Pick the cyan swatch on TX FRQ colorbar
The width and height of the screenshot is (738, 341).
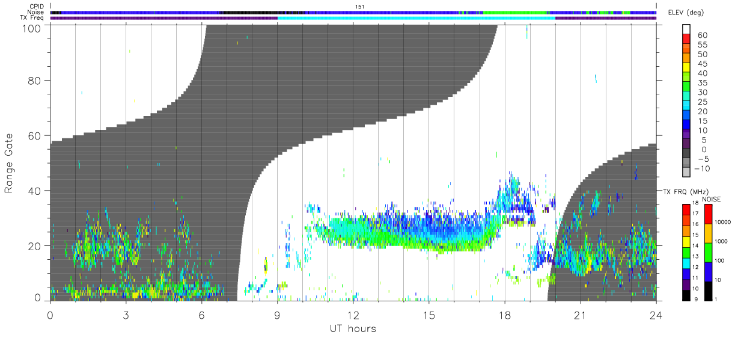click(x=686, y=263)
